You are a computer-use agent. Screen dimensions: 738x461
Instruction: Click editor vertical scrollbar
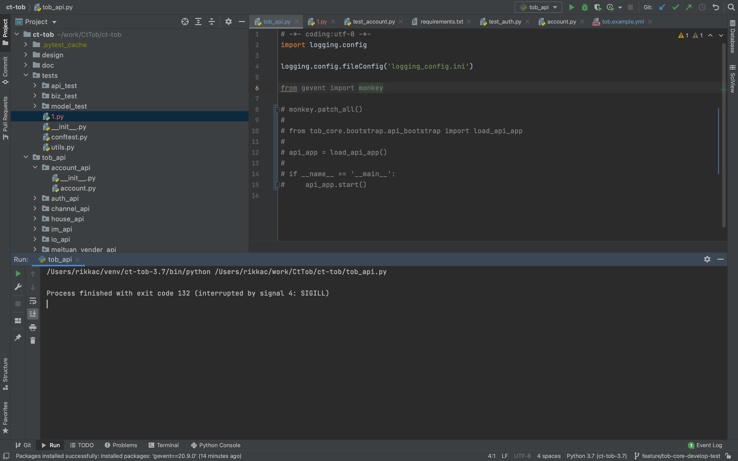724,135
